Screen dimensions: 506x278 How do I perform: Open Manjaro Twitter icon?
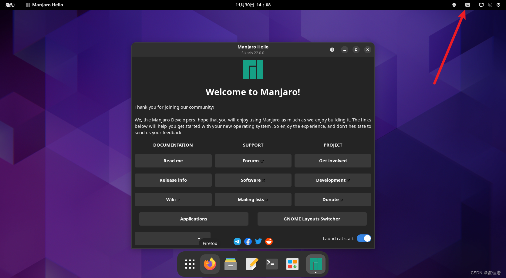[x=258, y=241]
